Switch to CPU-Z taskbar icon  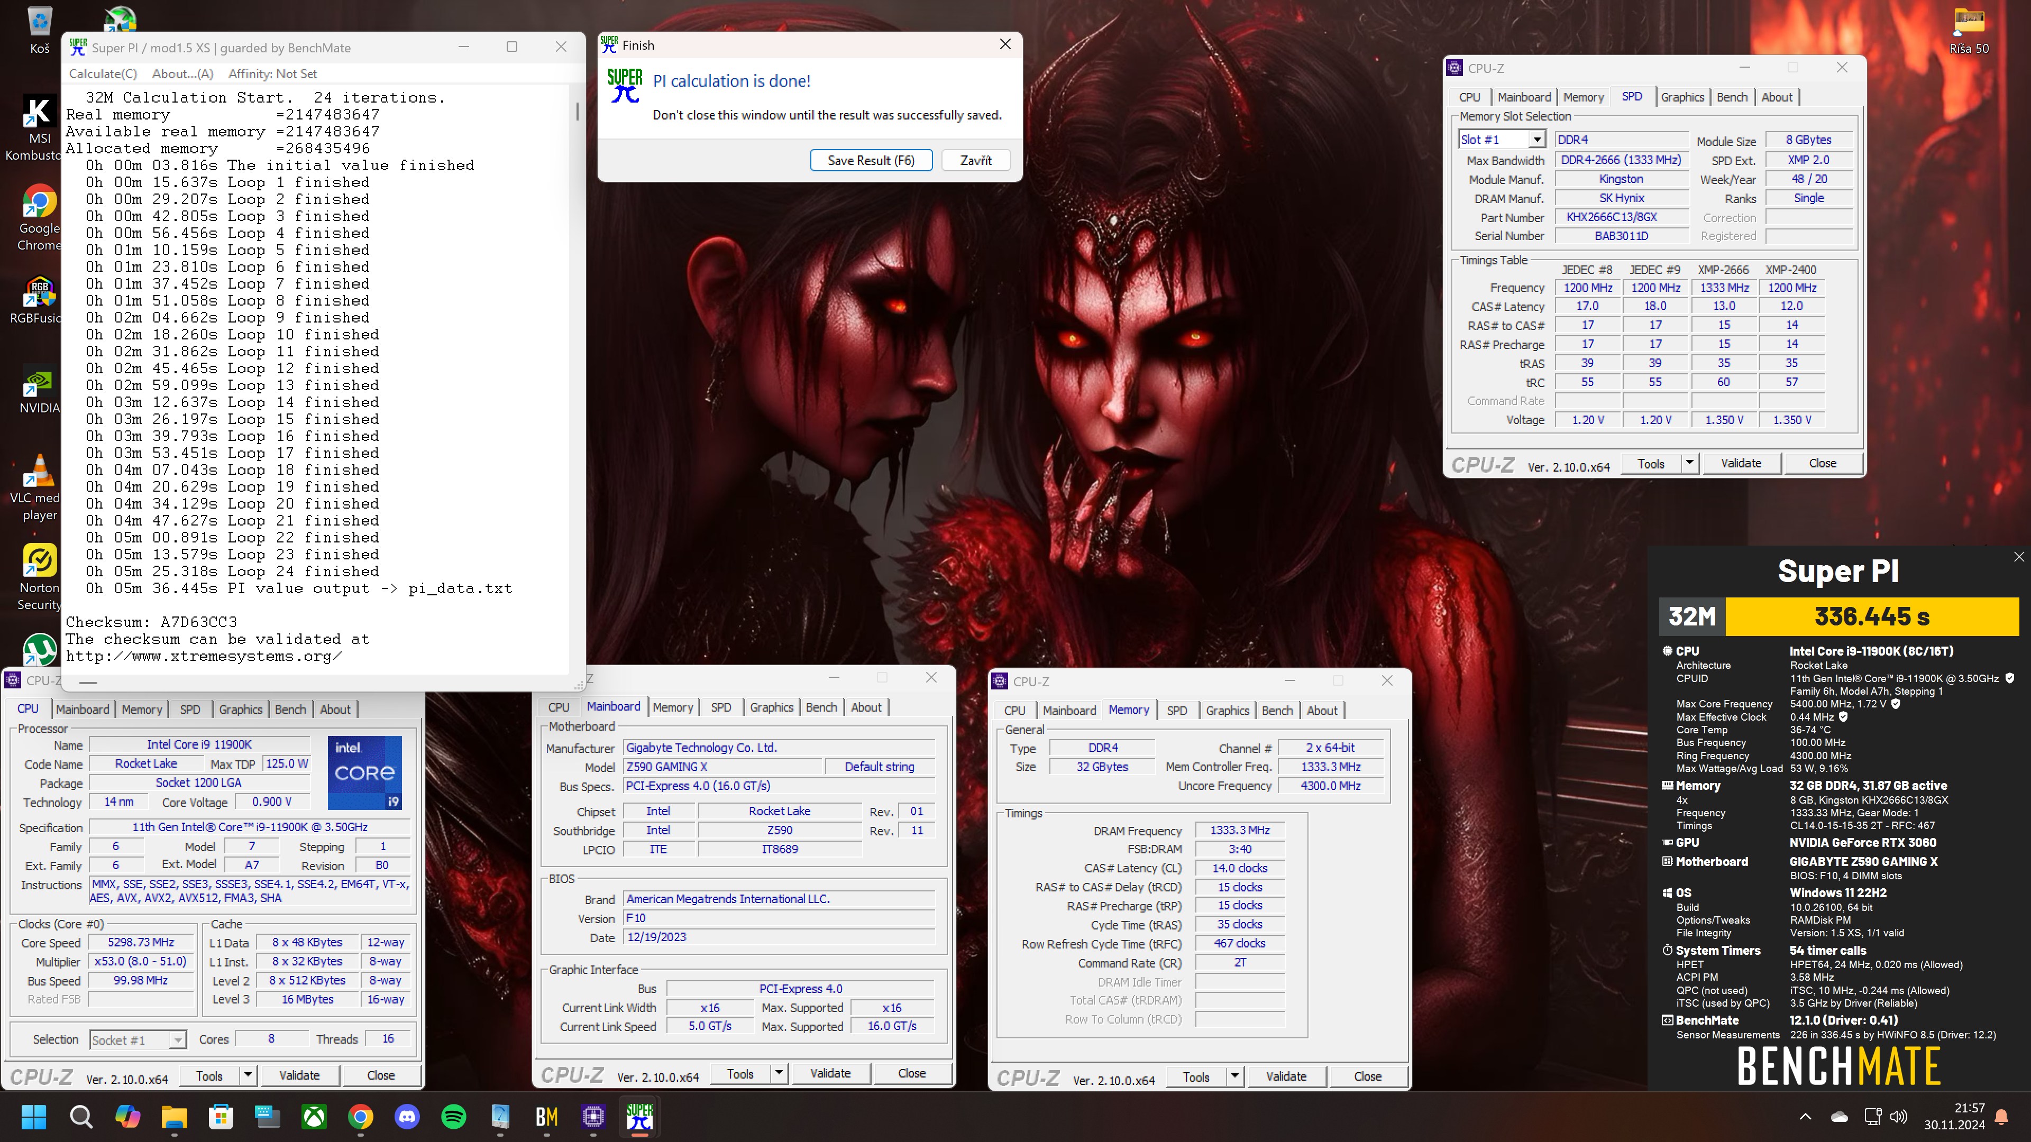click(593, 1116)
